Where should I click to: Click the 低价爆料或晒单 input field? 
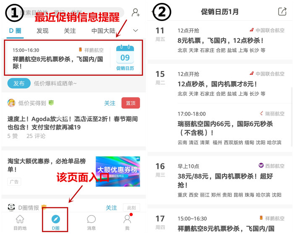point(55,83)
